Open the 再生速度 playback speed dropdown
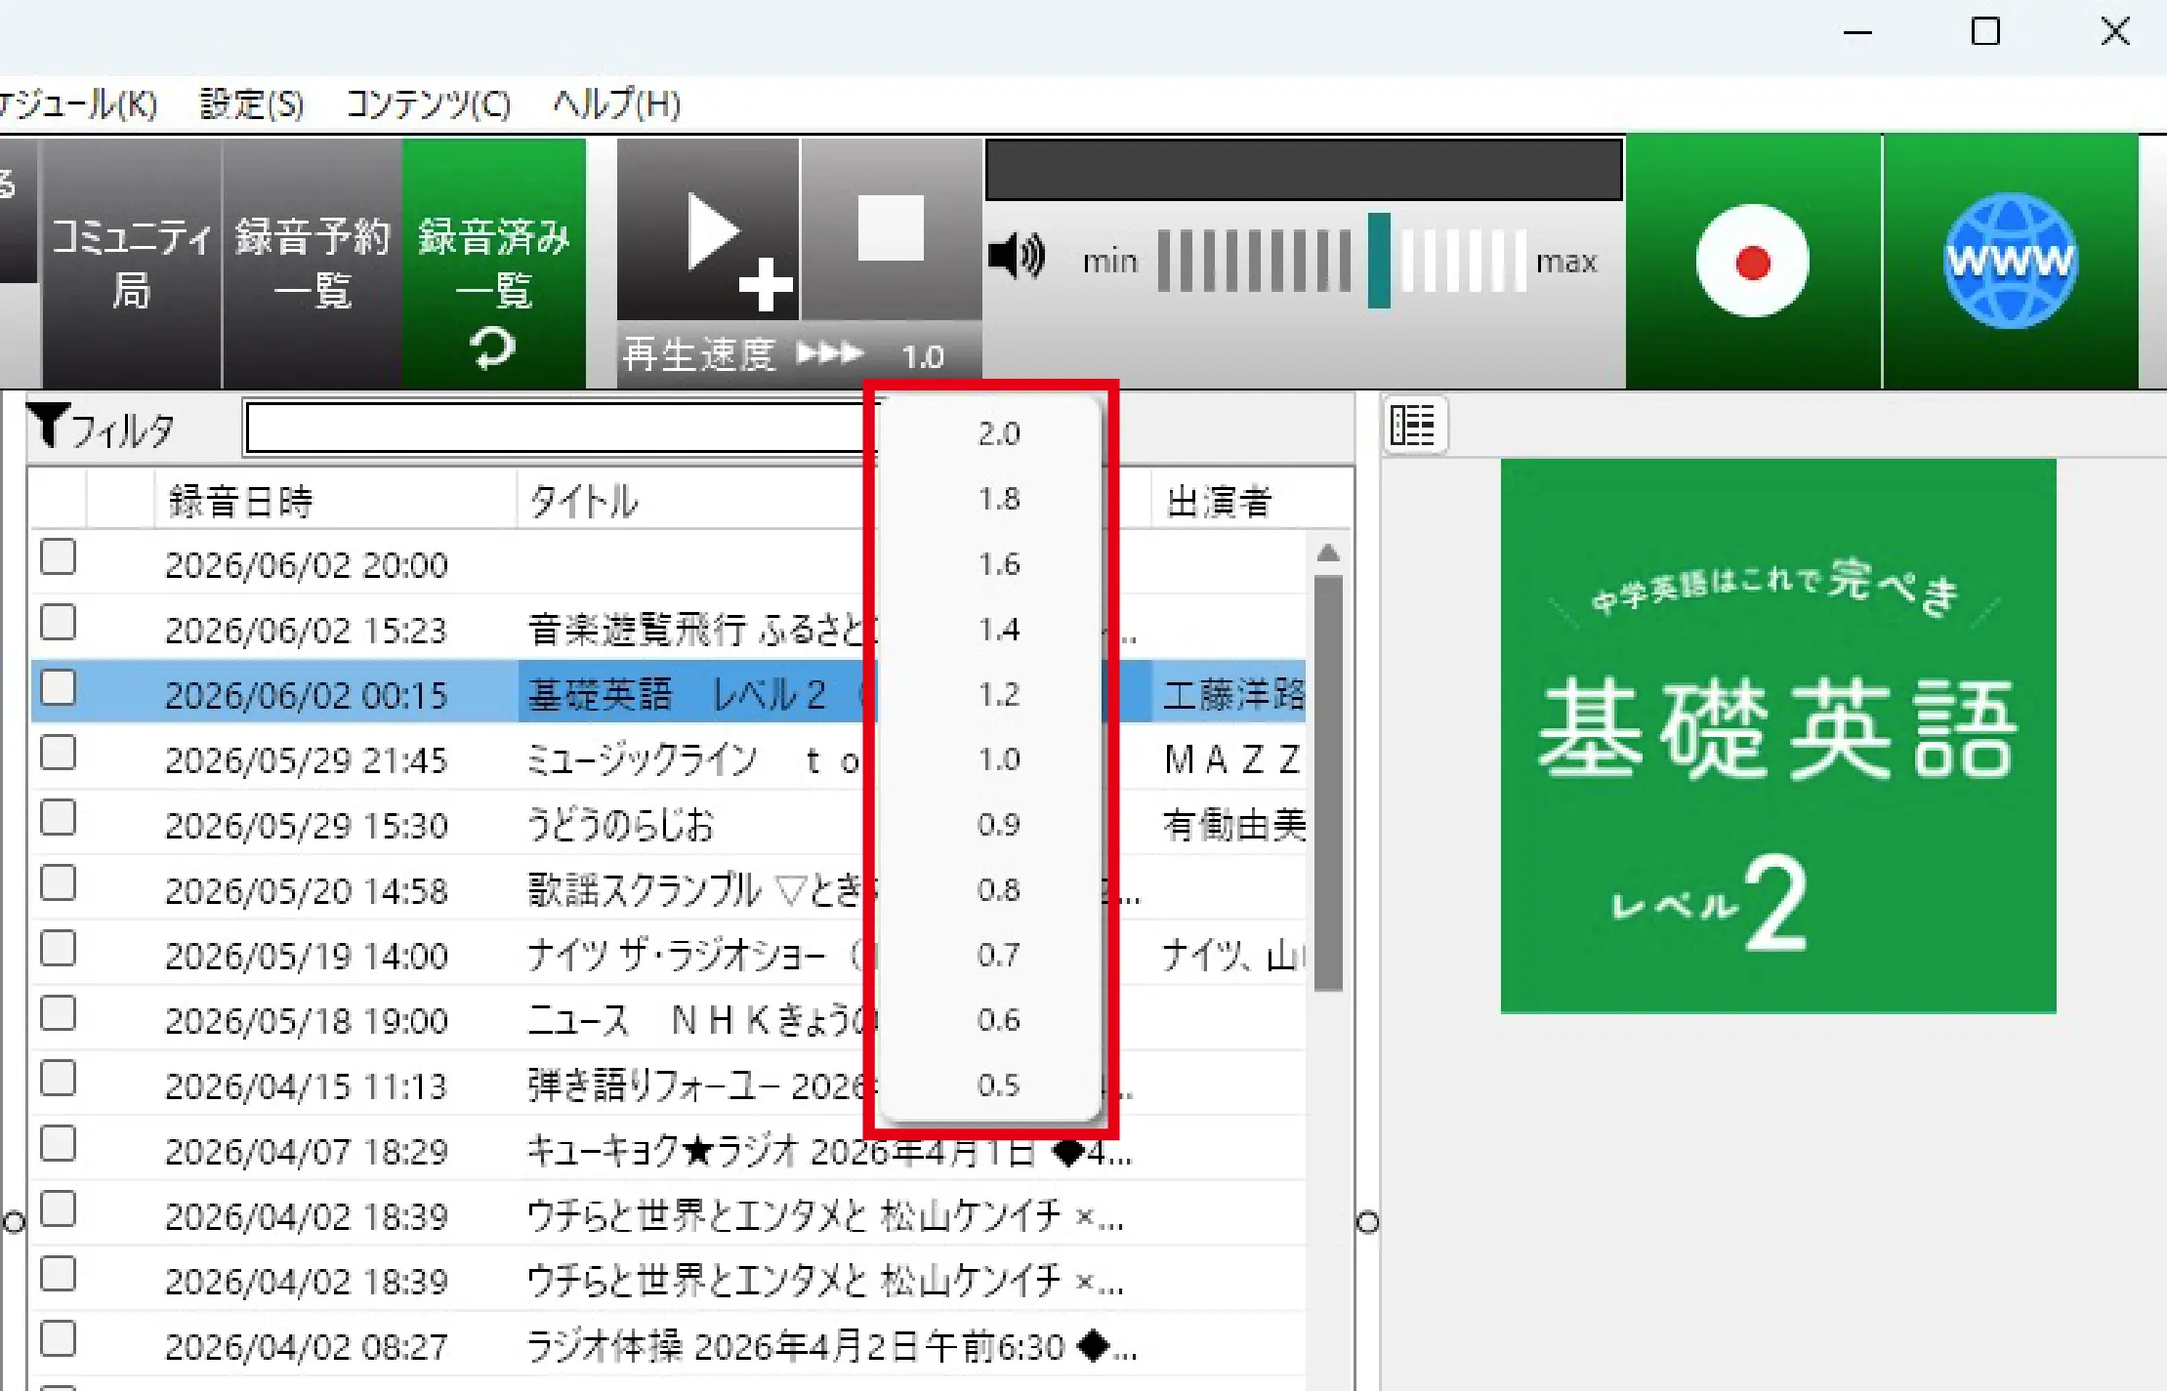The width and height of the screenshot is (2167, 1391). coord(800,354)
